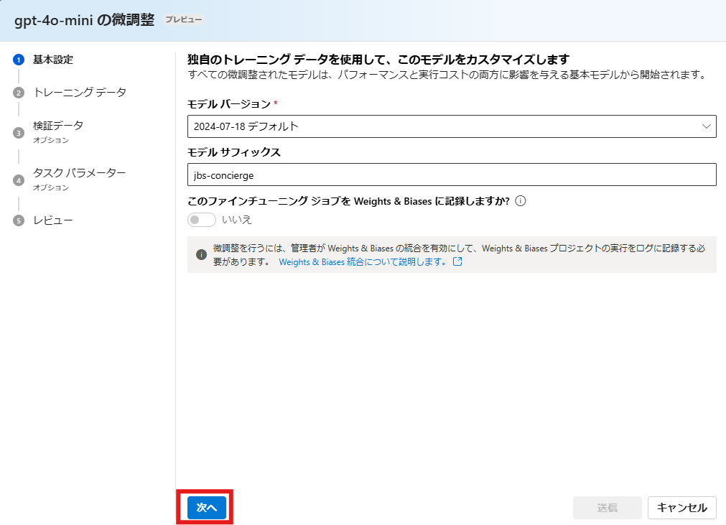Click the step 4 circle icon

click(x=19, y=180)
